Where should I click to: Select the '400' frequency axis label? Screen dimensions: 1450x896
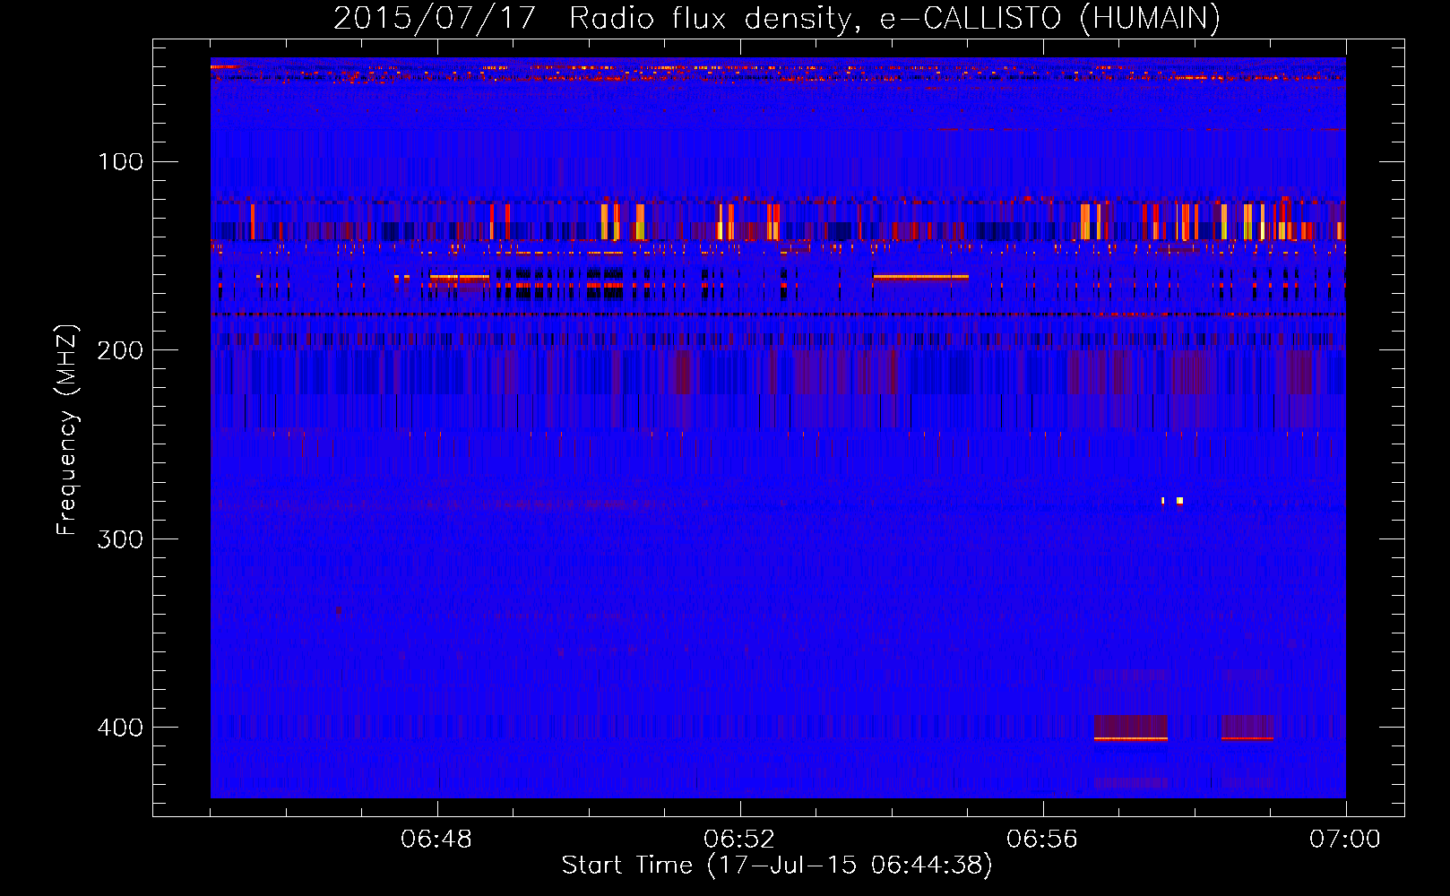[121, 727]
